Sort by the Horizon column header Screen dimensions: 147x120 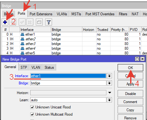89,30
